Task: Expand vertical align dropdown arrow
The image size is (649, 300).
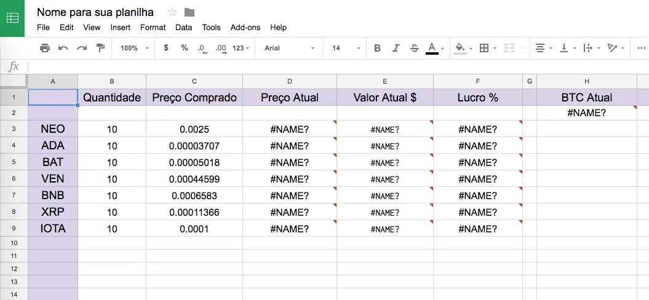Action: tap(575, 49)
